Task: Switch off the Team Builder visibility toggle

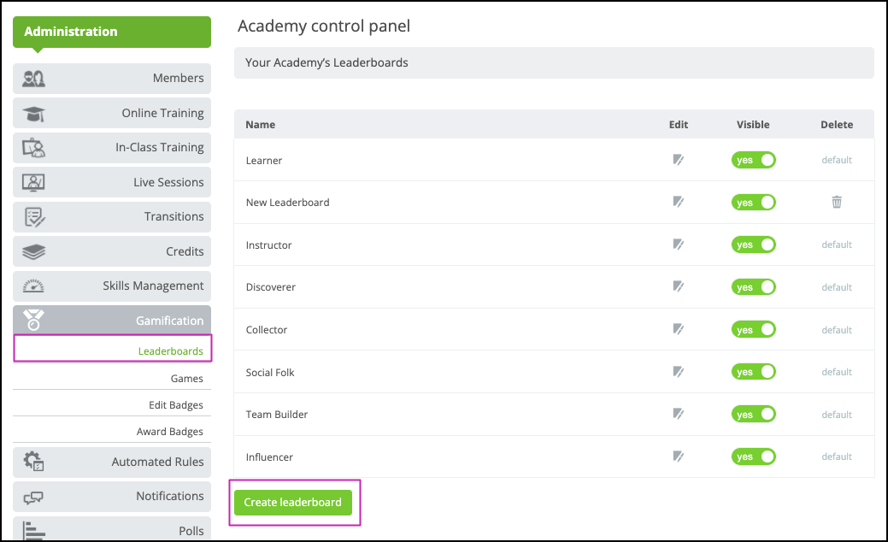Action: 753,414
